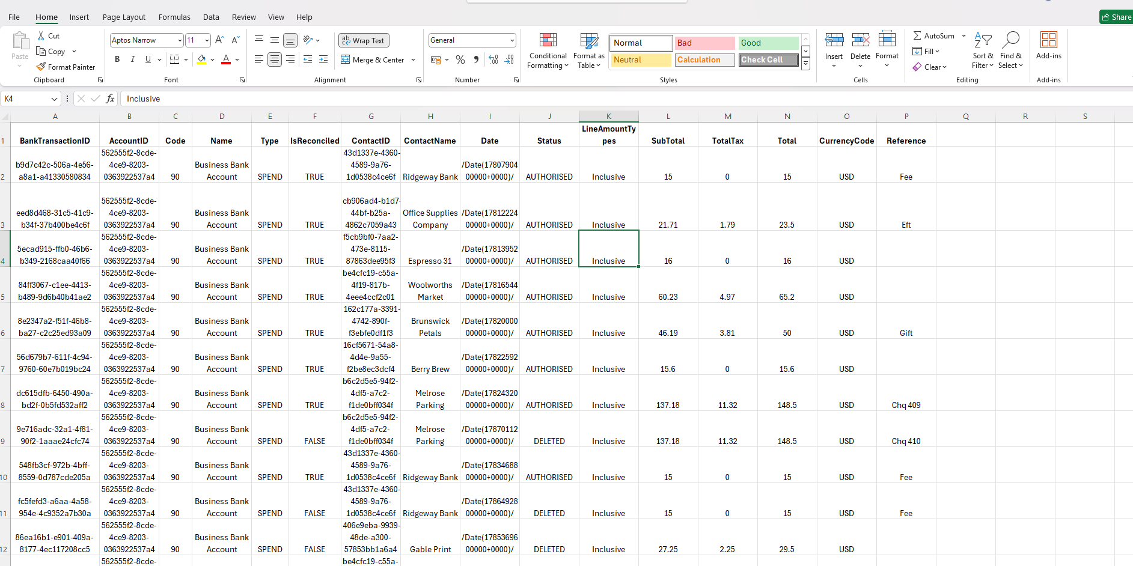The image size is (1133, 566).
Task: Open the File menu
Action: (14, 17)
